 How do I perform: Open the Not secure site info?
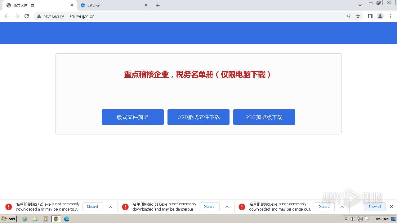pos(51,16)
